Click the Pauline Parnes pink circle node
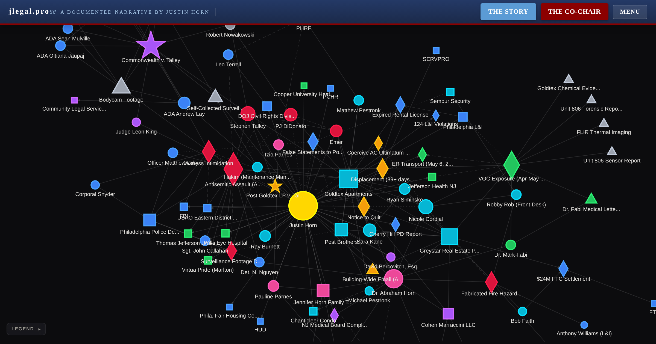 pyautogui.click(x=273, y=286)
